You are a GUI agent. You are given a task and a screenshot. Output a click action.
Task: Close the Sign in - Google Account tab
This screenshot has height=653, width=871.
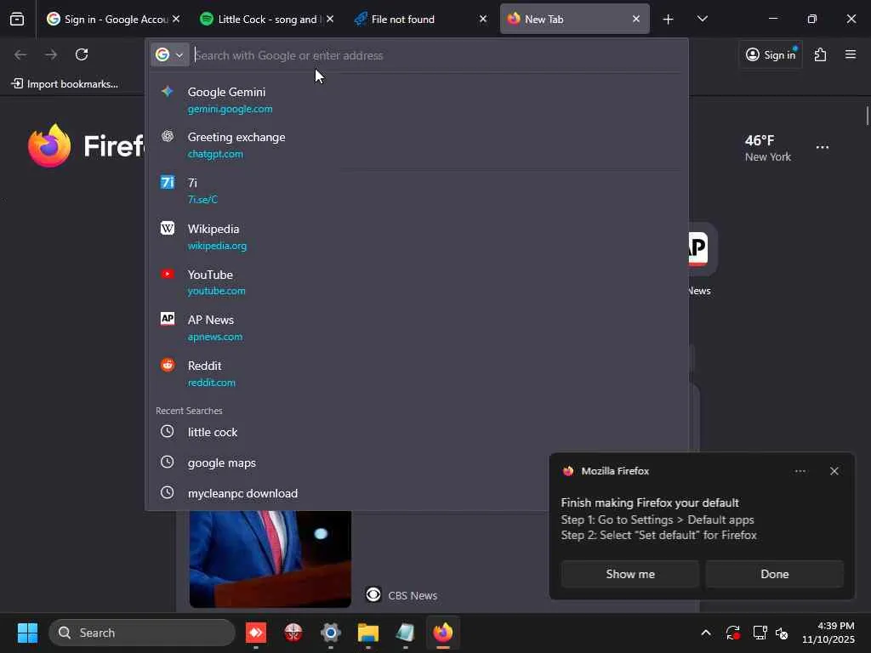(x=175, y=19)
